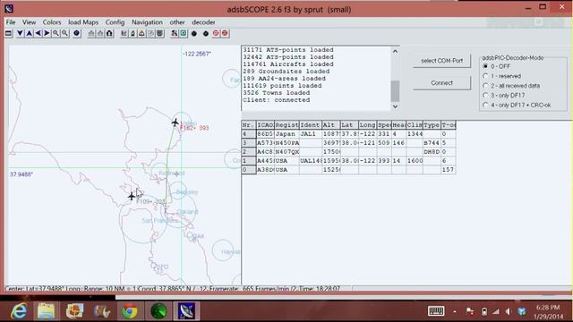Screen dimensions: 573x322
Task: Click the adsbSCOPE satellite dish taskbar icon
Action: [x=186, y=311]
